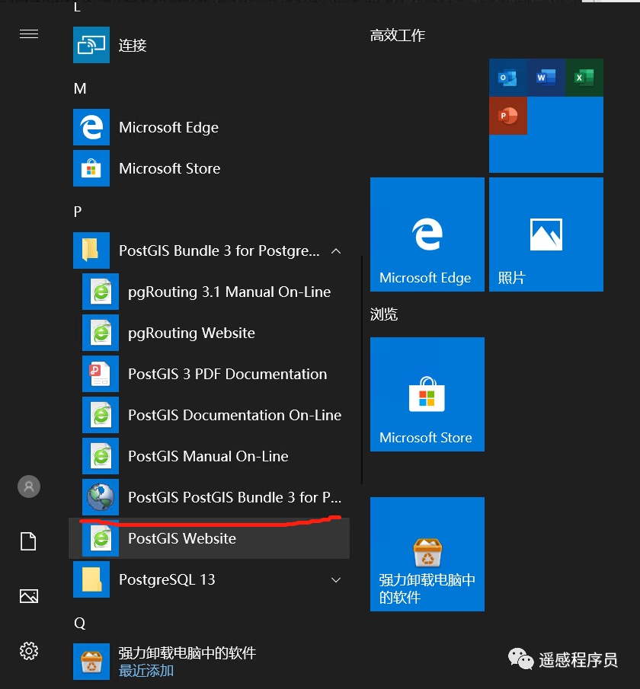The width and height of the screenshot is (640, 689).
Task: Launch Microsoft Edge from app list icon
Action: tap(91, 127)
